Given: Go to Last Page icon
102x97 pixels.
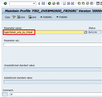Looking at the screenshot, I should (x=92, y=4).
